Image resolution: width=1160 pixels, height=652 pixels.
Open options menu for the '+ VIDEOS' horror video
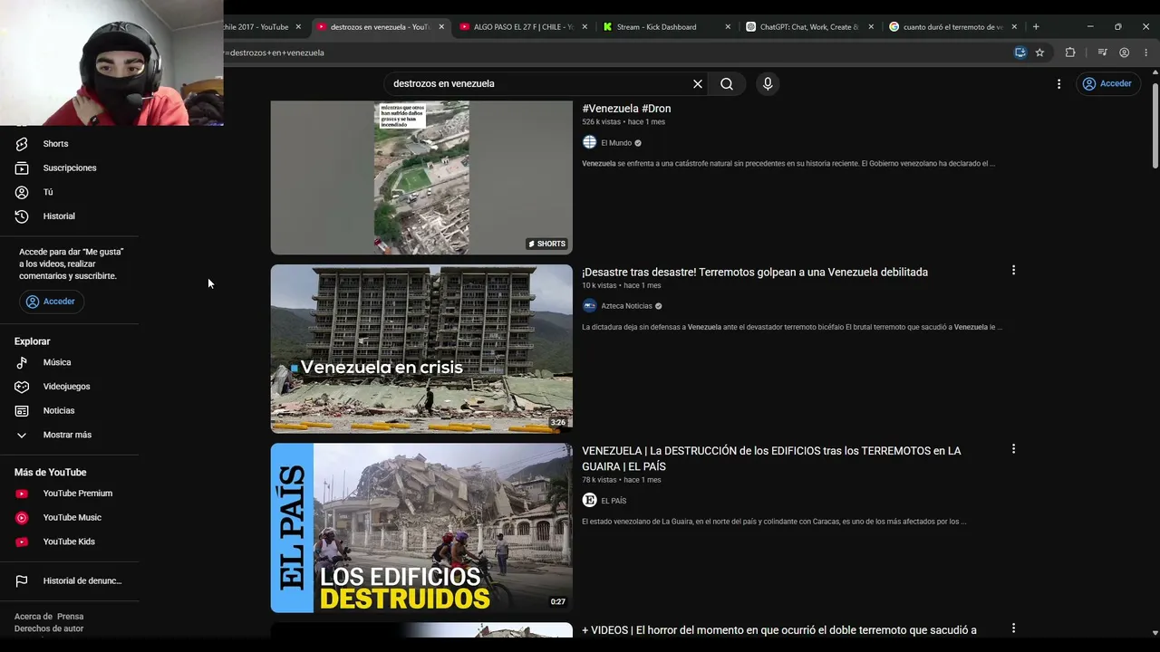[1013, 628]
